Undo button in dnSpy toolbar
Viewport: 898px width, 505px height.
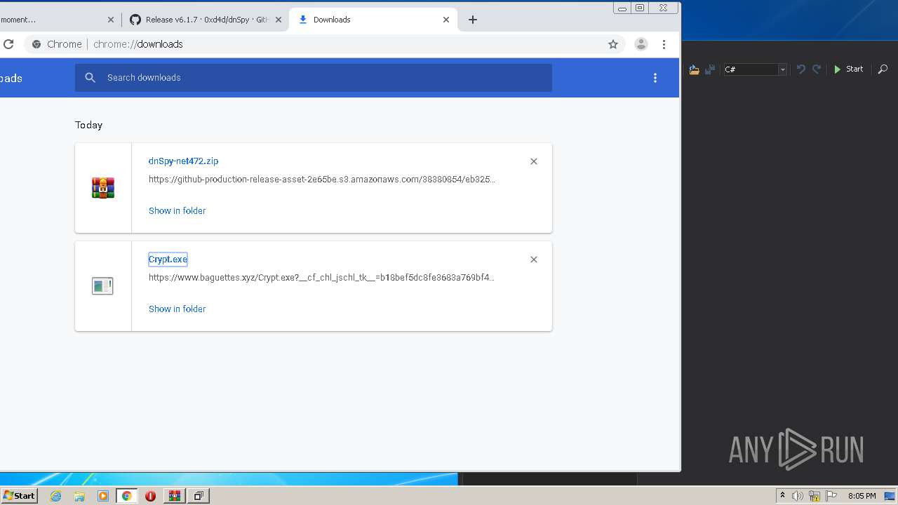click(x=800, y=69)
